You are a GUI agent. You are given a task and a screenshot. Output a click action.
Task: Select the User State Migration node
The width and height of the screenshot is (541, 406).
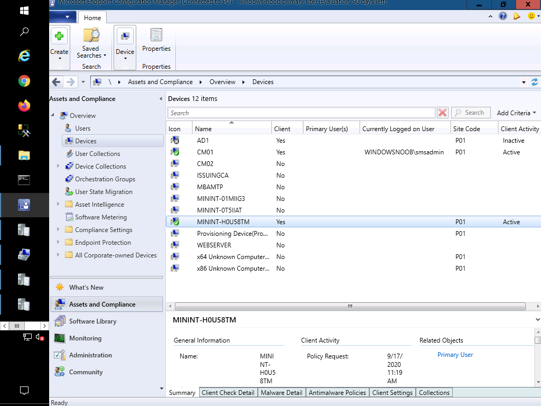coord(104,191)
